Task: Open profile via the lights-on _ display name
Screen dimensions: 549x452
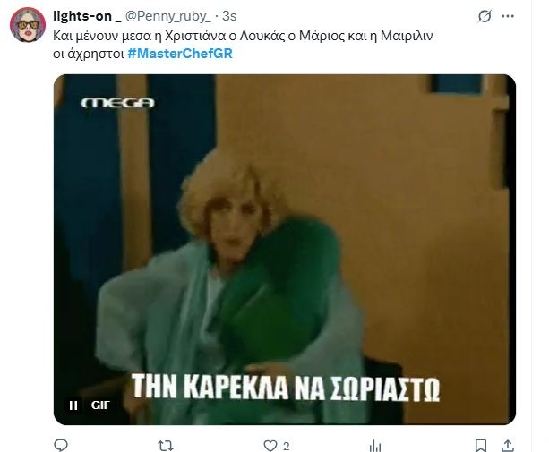Action: [87, 16]
